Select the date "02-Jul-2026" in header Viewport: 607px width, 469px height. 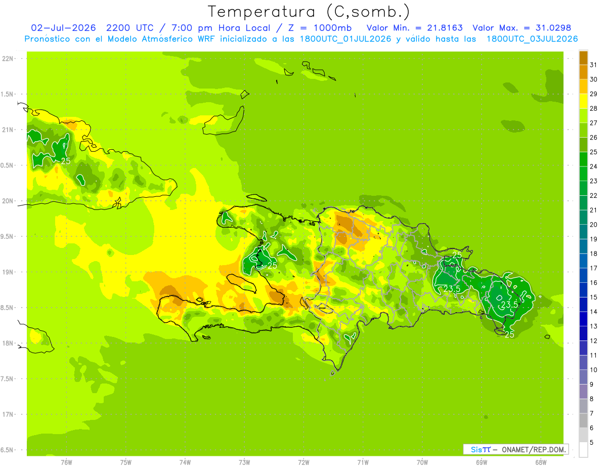[x=64, y=28]
